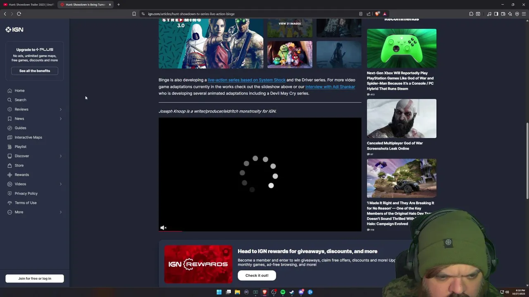Viewport: 529px width, 297px height.
Task: Click the IGN logo in the sidebar
Action: [x=14, y=30]
